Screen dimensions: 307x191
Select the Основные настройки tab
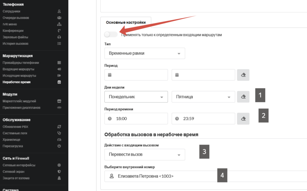pyautogui.click(x=126, y=22)
